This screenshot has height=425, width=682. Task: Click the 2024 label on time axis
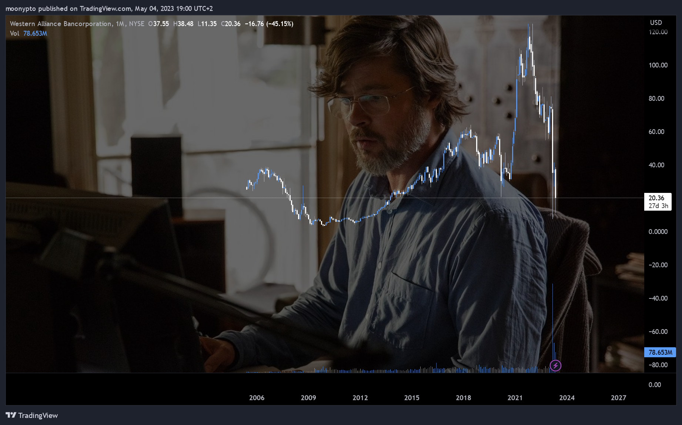[x=567, y=398]
